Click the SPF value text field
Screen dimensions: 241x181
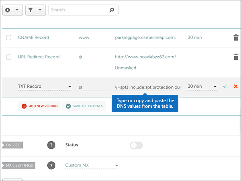[147, 86]
